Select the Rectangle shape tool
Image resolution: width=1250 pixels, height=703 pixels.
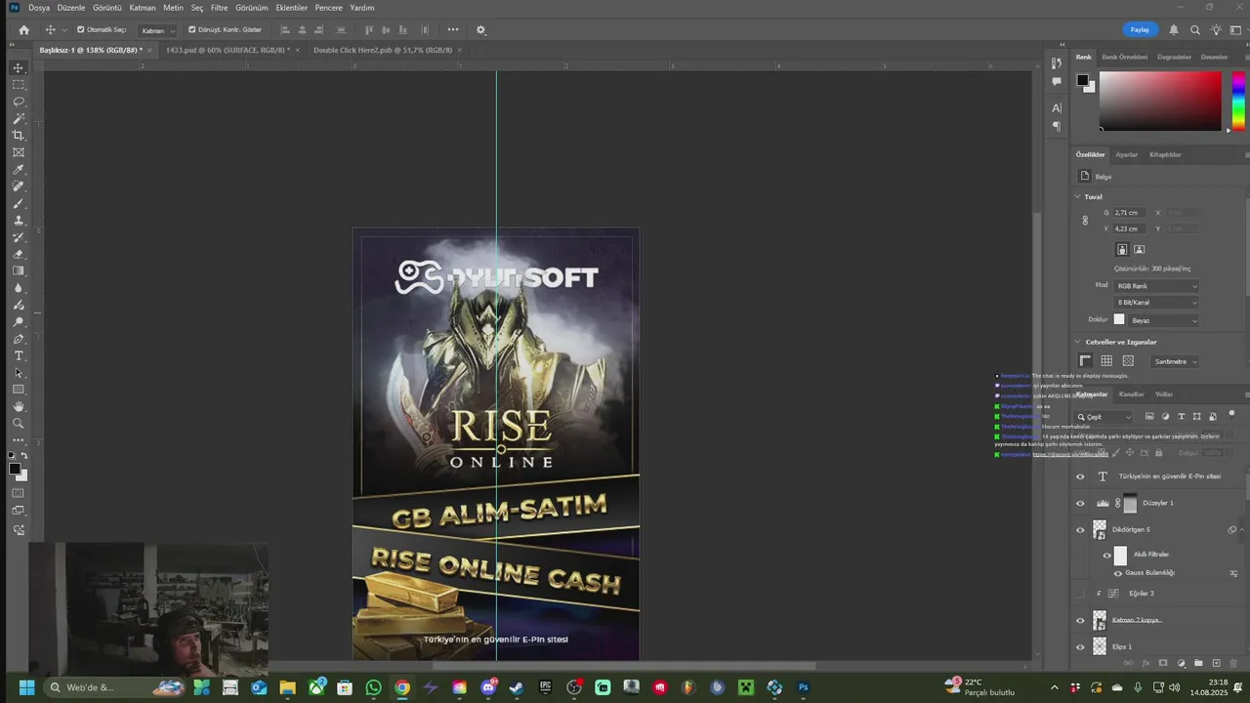pyautogui.click(x=19, y=390)
